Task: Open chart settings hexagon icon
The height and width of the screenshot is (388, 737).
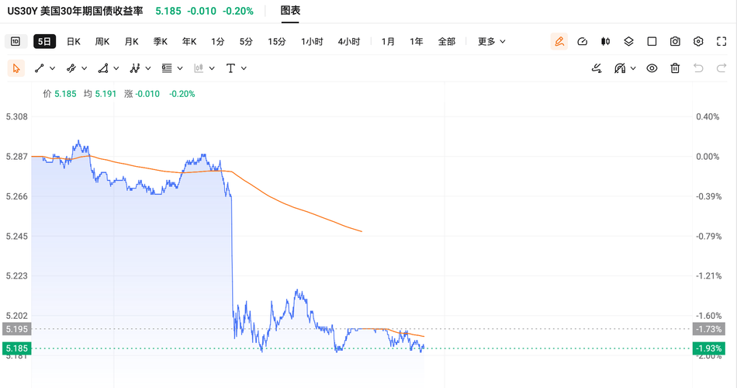Action: coord(698,41)
